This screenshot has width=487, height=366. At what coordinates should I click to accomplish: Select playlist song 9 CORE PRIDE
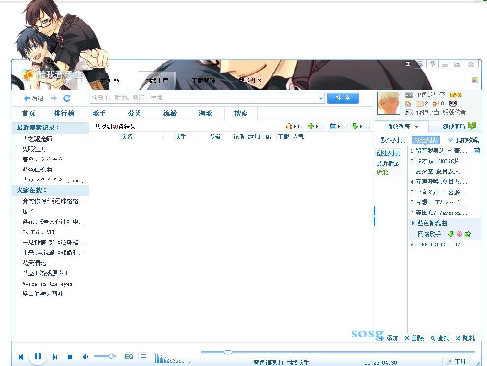(x=439, y=244)
